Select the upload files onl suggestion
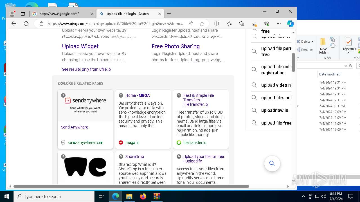Viewport: 360px width, 202px height. tap(271, 98)
